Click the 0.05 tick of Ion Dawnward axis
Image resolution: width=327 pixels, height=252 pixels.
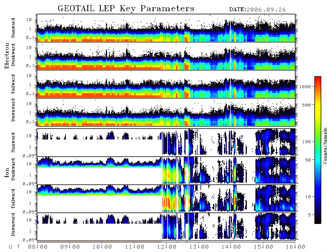tap(28, 240)
